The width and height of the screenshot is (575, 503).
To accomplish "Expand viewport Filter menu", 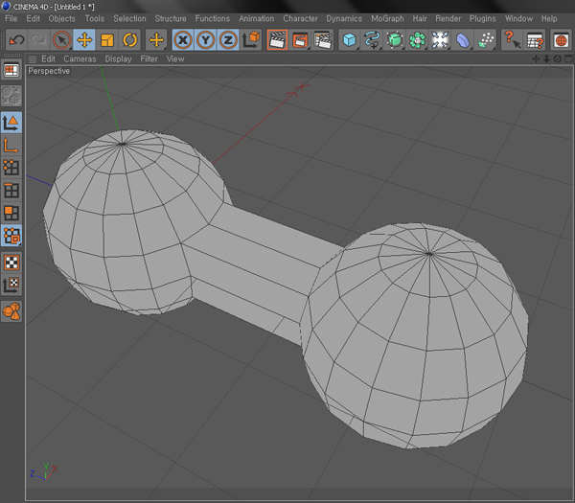I will [x=149, y=58].
